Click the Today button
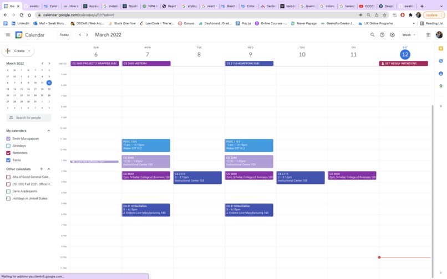447x279 pixels. tap(64, 35)
